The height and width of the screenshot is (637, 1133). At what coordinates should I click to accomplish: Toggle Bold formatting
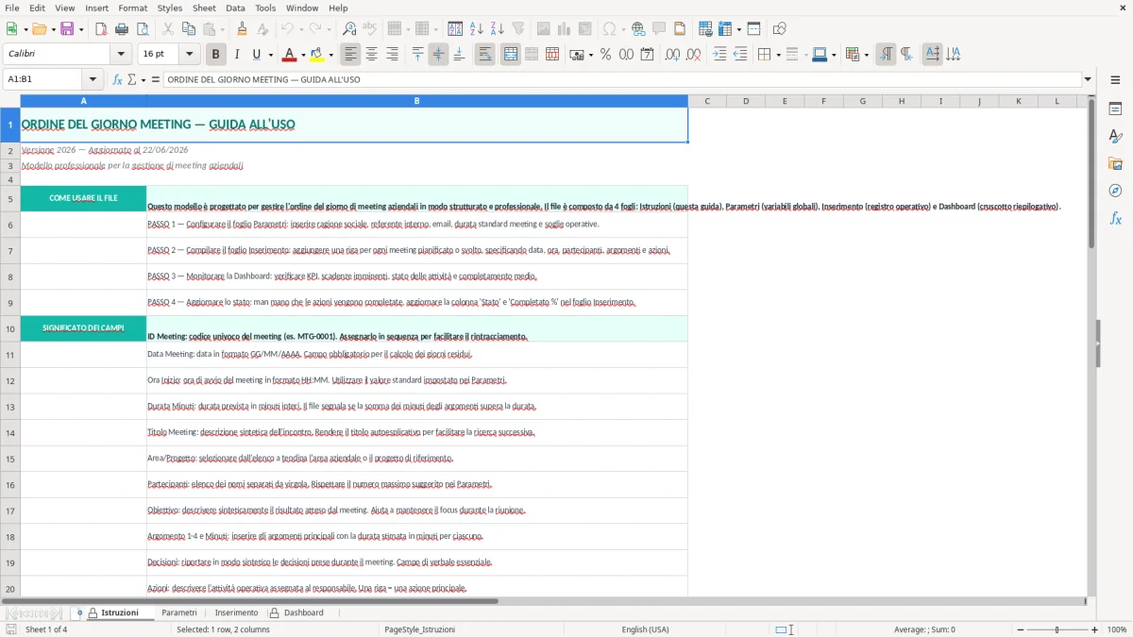215,55
